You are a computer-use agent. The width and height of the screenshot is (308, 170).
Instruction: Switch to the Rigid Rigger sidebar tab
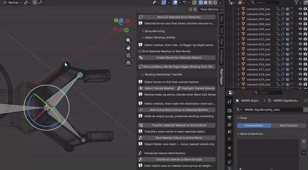click(222, 76)
